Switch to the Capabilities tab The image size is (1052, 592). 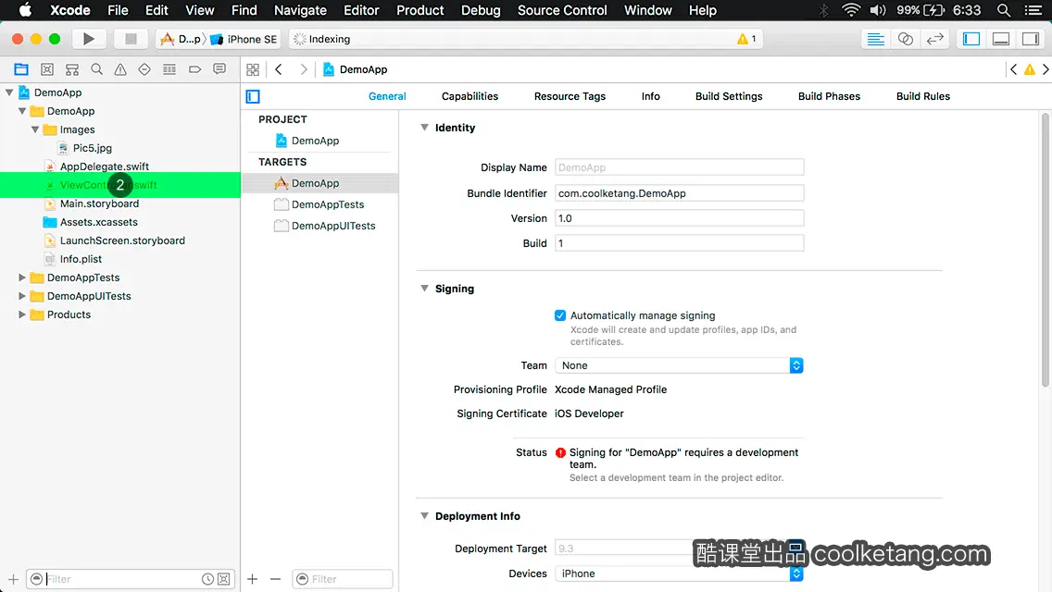[470, 96]
